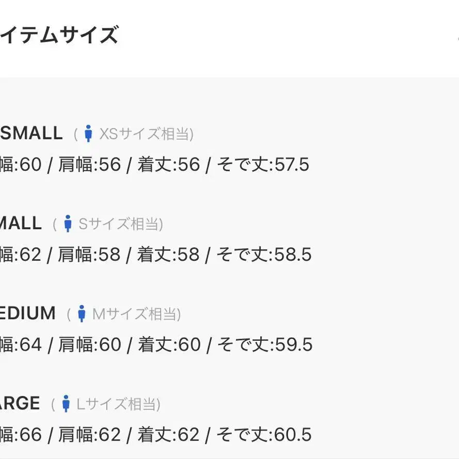Click the そで丈:59.5 measurement
Viewport: 459px width, 459px height.
(264, 344)
